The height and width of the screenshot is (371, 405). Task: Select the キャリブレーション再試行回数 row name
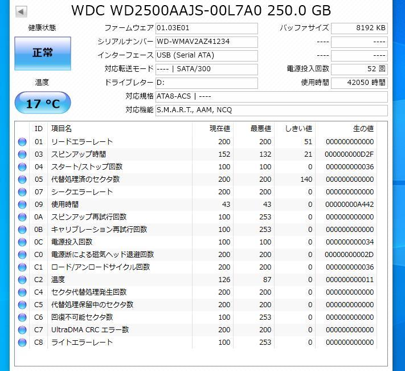99,230
